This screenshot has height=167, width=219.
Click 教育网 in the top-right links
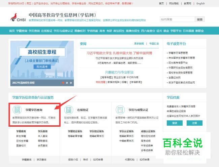(x=187, y=3)
